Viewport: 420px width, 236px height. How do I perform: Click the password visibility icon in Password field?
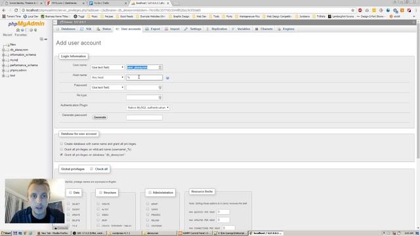tap(160, 87)
